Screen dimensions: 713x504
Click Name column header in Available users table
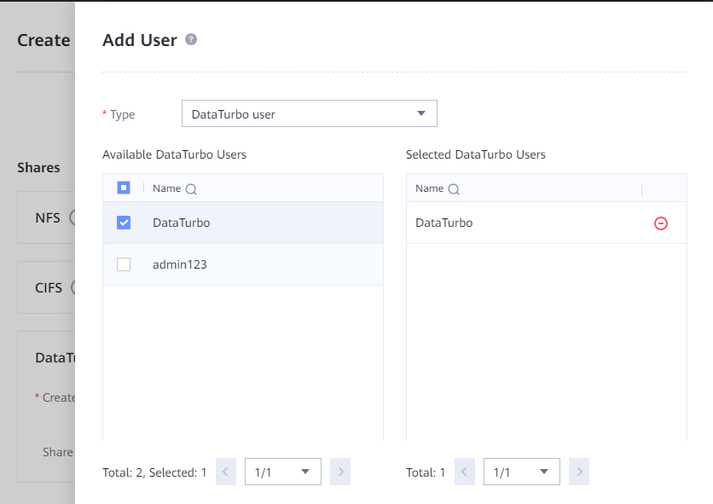point(166,188)
